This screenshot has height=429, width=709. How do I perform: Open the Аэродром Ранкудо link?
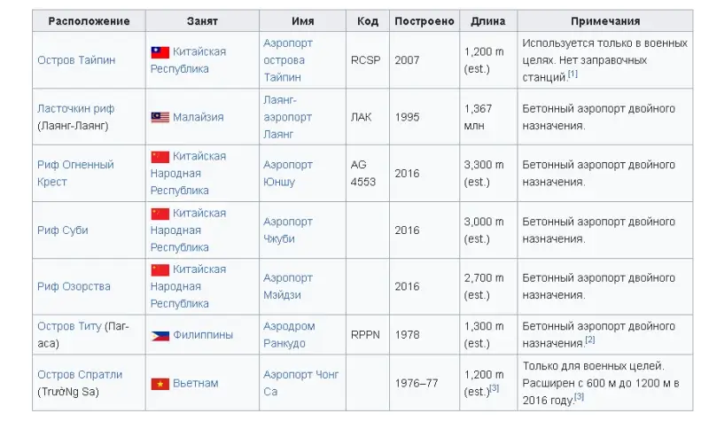point(289,335)
